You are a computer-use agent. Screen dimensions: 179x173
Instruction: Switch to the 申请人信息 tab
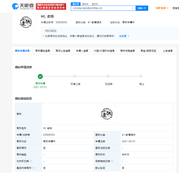click(82, 51)
